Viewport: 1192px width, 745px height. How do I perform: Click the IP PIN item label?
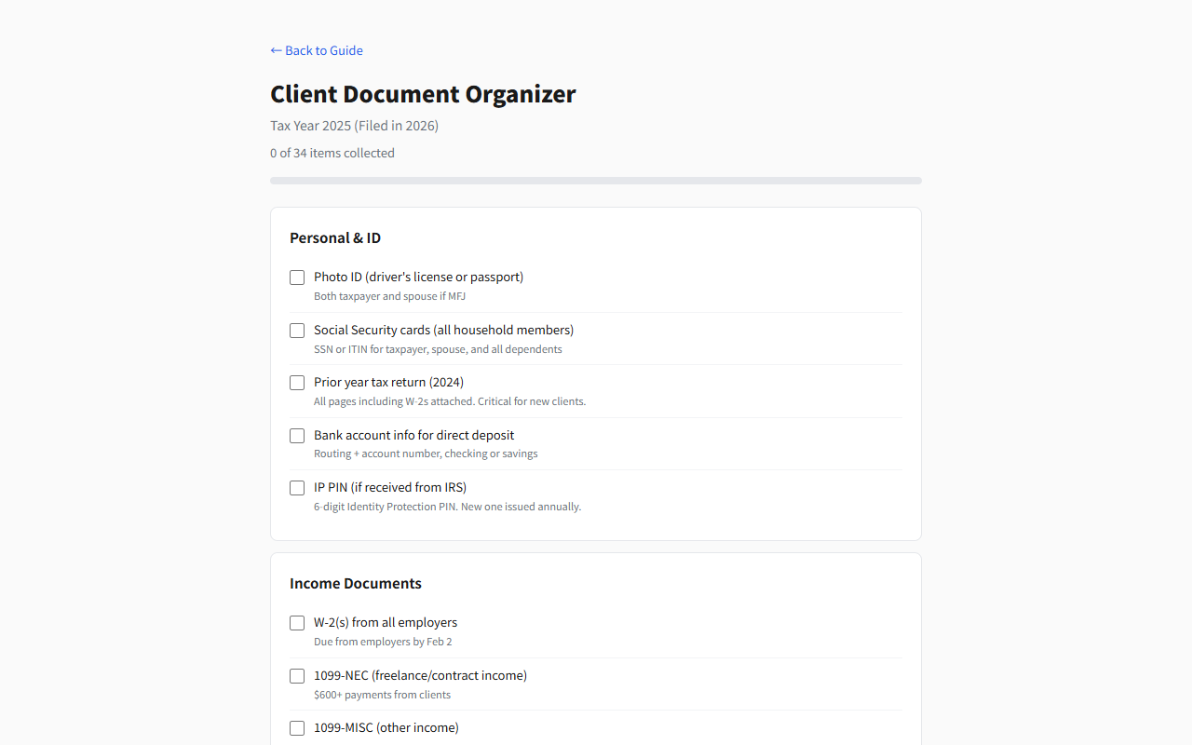[x=389, y=487]
